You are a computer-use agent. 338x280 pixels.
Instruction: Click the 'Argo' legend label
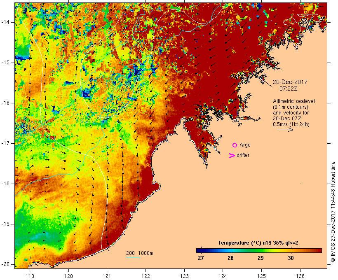[x=245, y=145]
